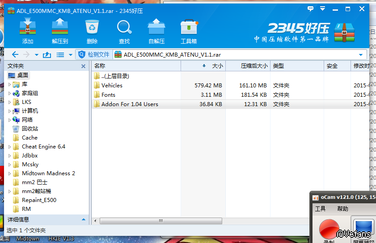Expand the 网络 tree node

click(x=9, y=120)
